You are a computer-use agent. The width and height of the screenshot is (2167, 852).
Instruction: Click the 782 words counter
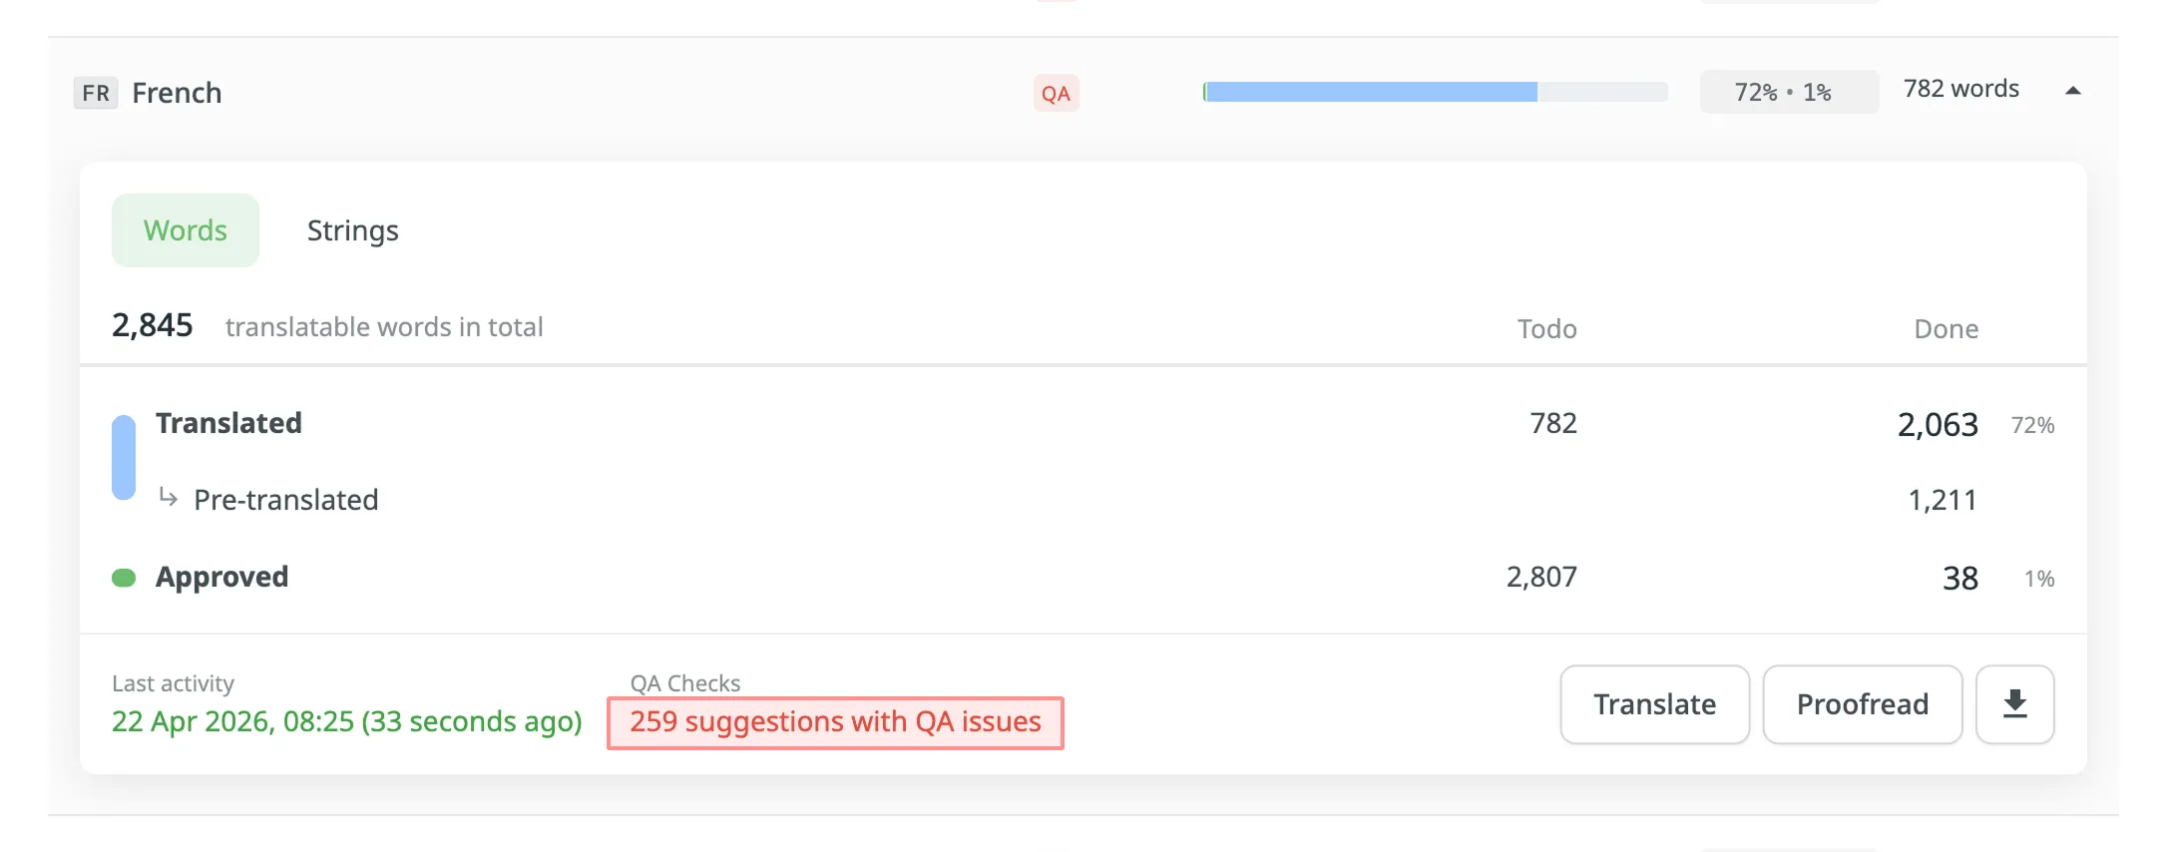coord(1959,89)
